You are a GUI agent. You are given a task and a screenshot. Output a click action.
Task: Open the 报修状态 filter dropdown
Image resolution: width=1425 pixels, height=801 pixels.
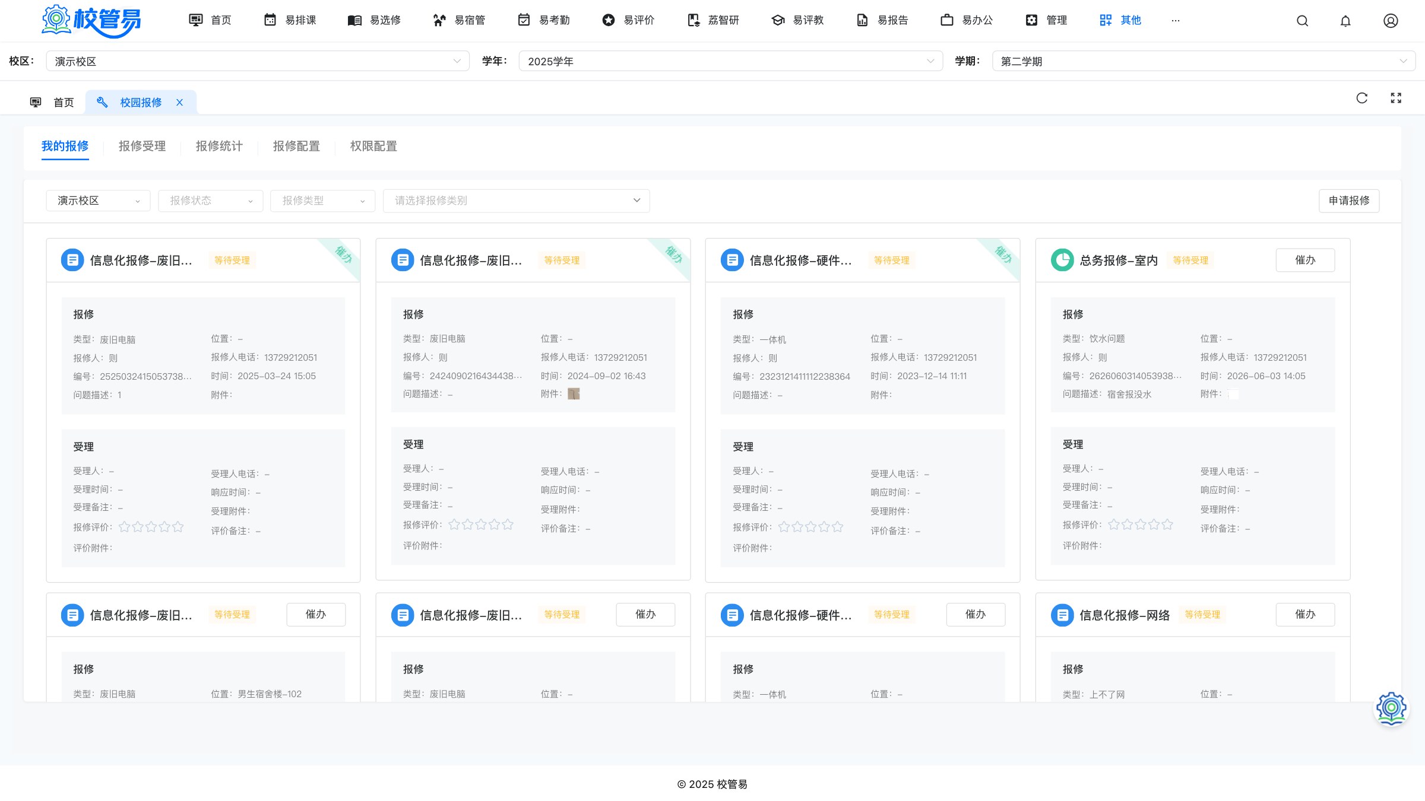(x=211, y=201)
